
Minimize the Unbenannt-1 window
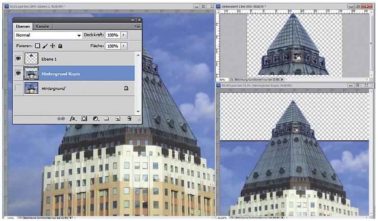coord(351,6)
